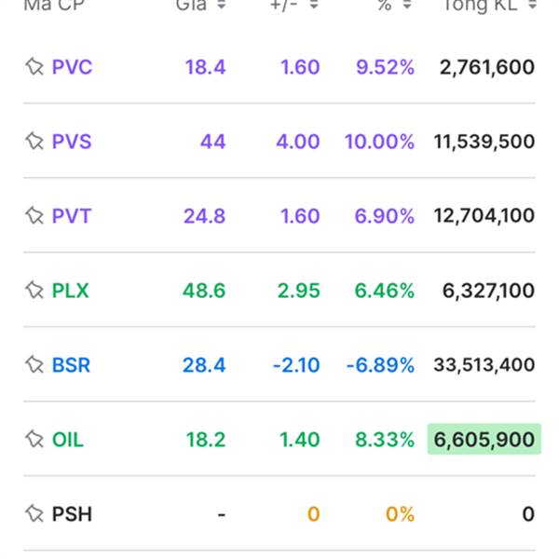Open the BSR ticker link
Screen dimensions: 559x559
72,365
